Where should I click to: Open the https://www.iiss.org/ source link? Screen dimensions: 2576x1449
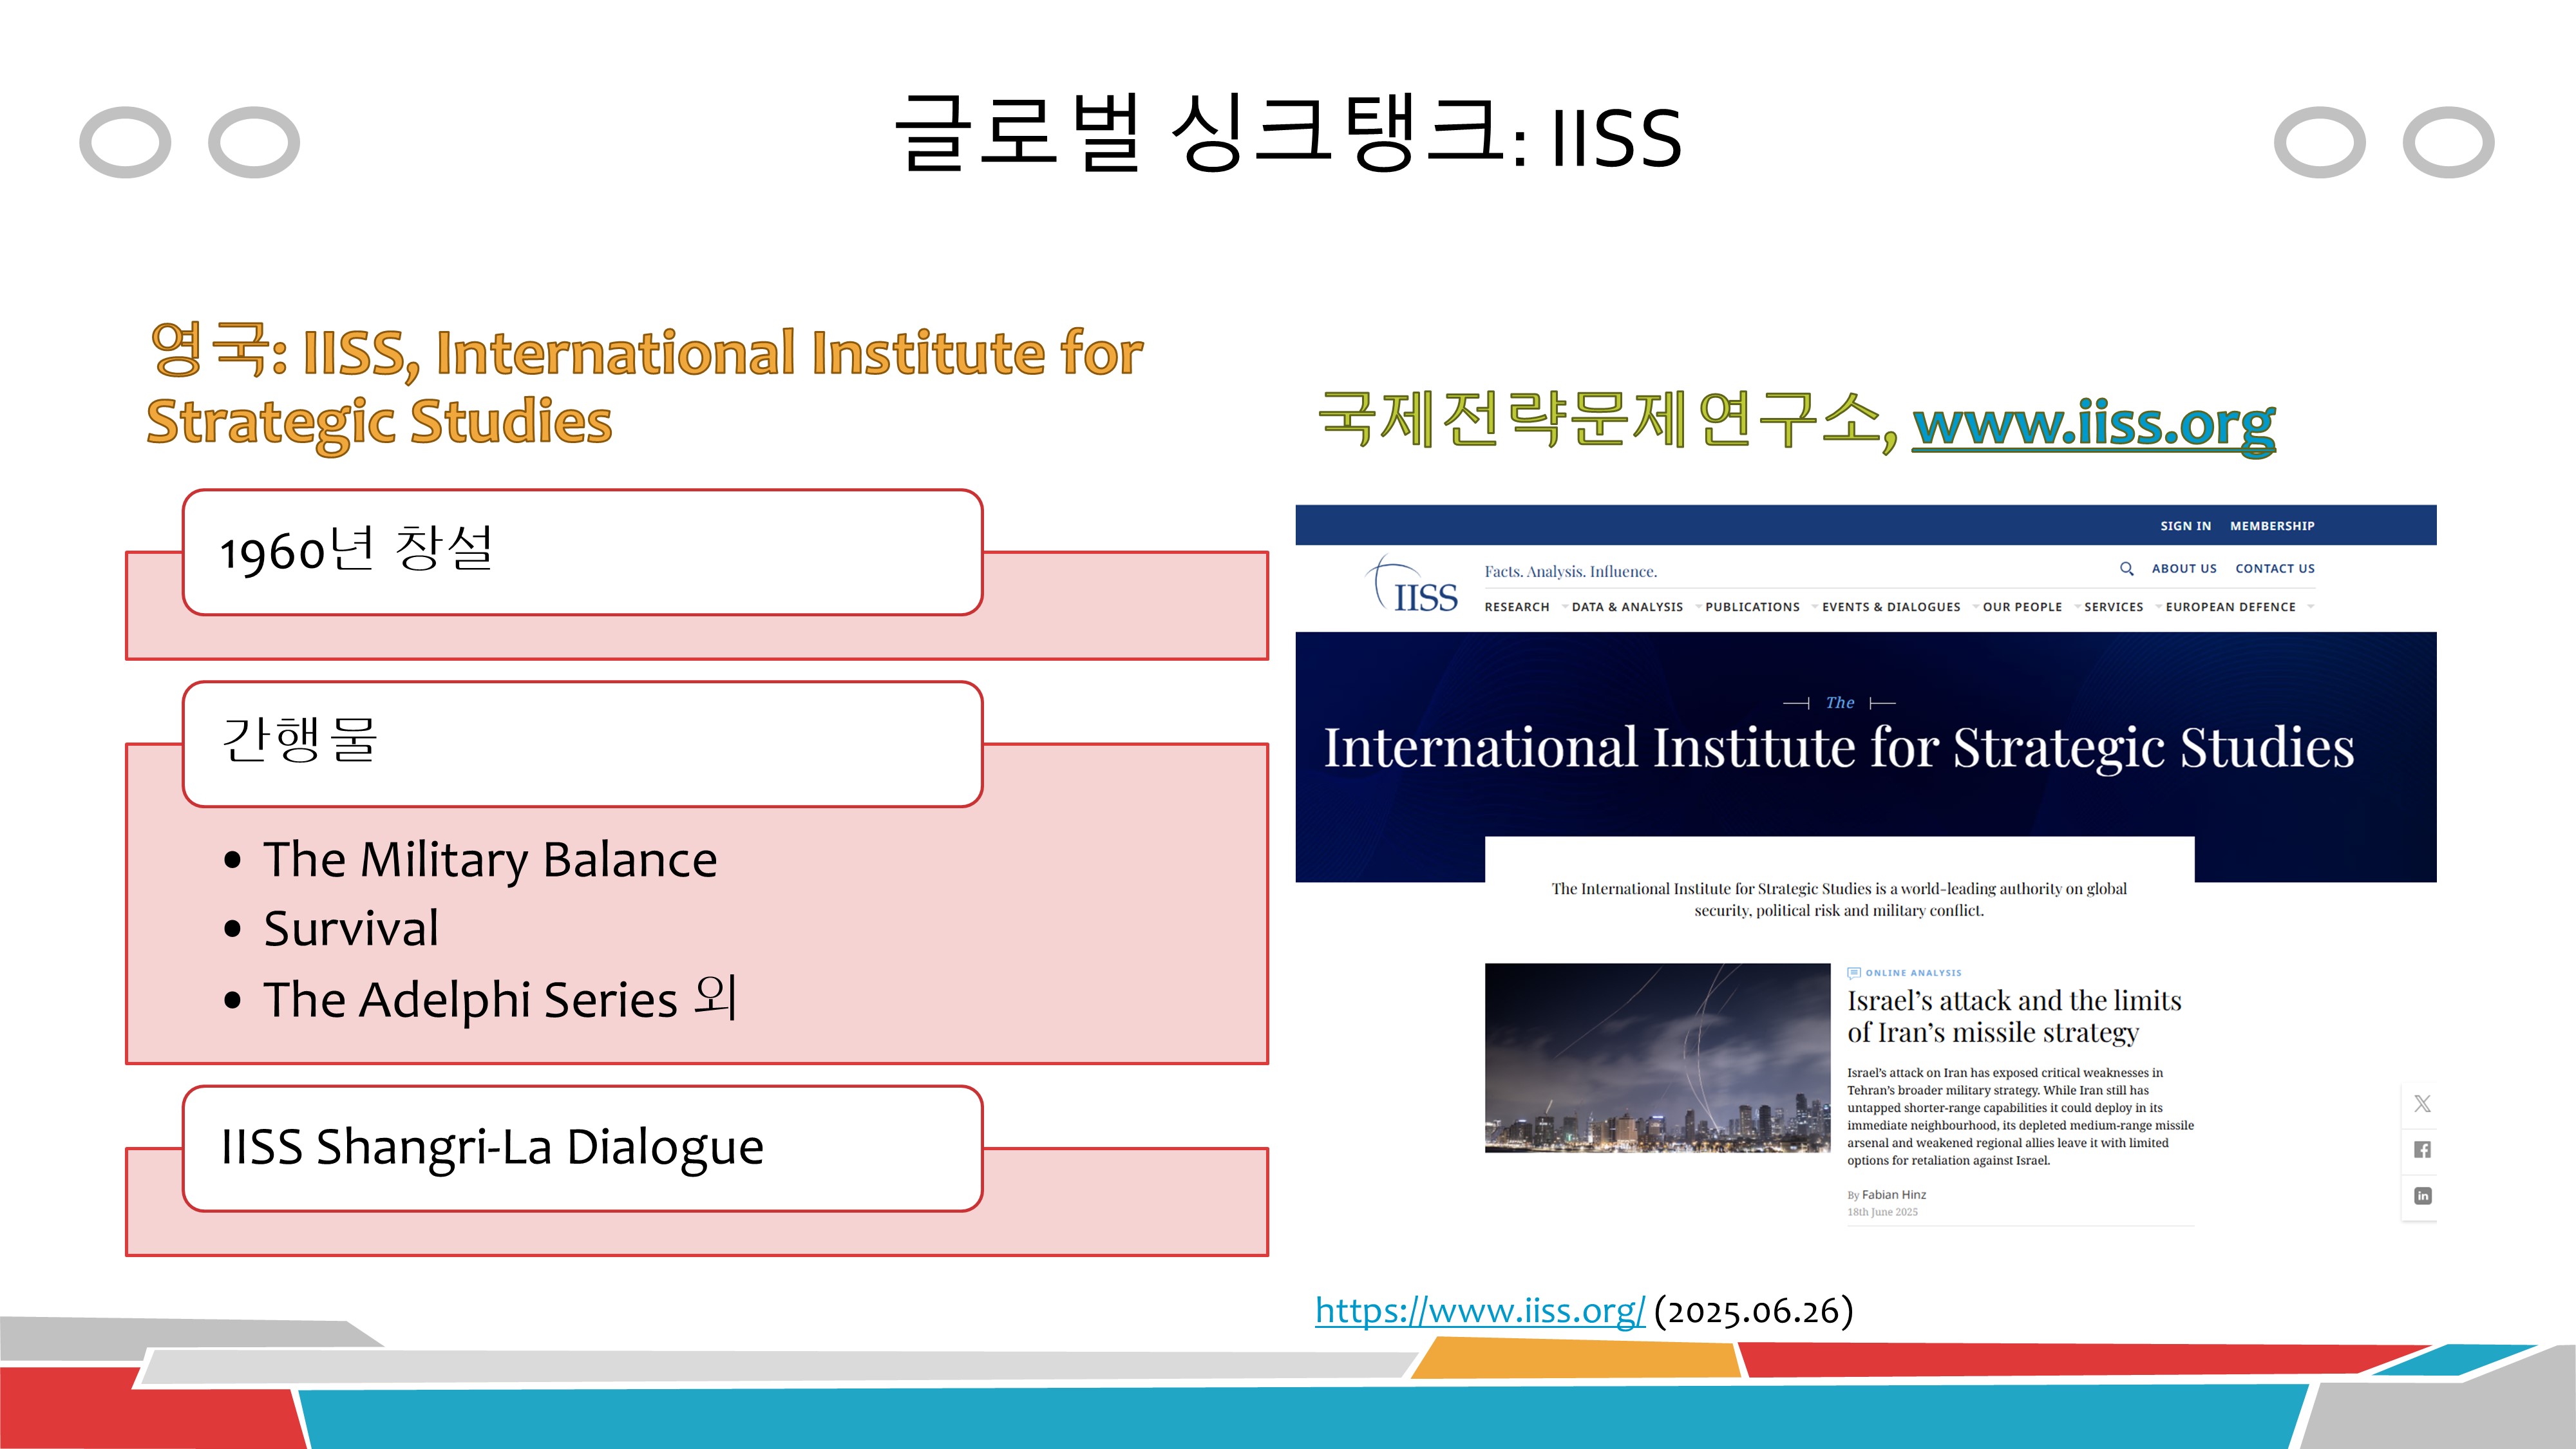tap(1479, 1310)
